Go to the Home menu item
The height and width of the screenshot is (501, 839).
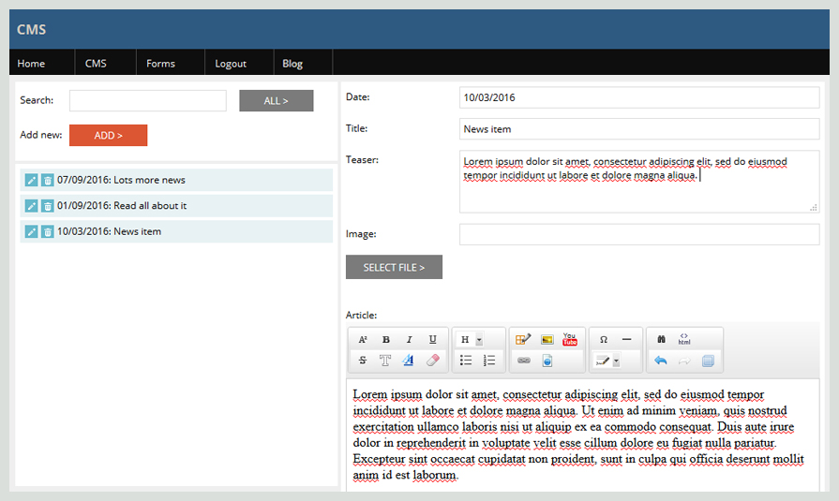[x=31, y=63]
